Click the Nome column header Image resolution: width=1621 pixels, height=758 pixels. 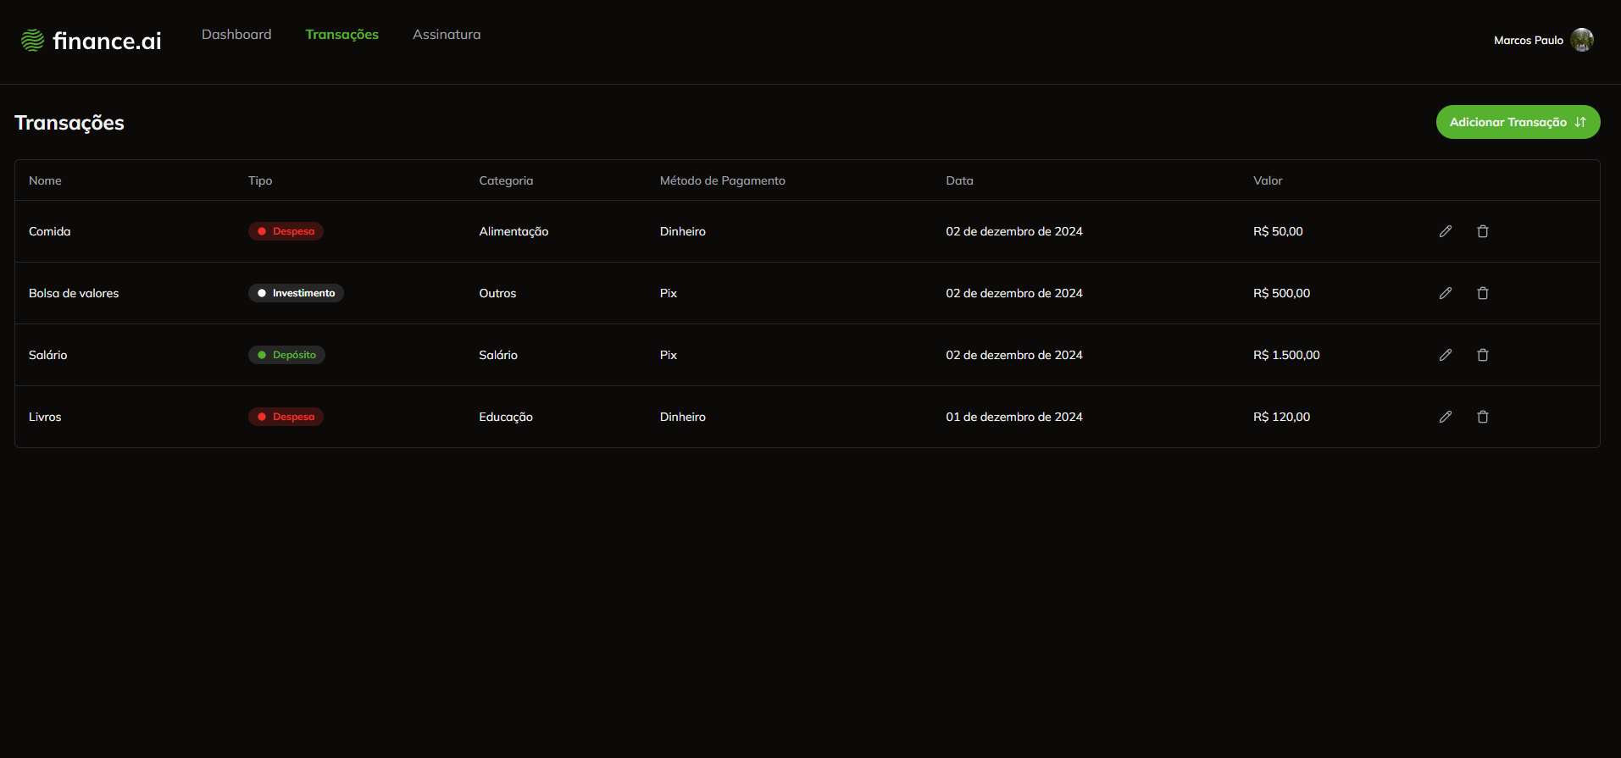(45, 180)
